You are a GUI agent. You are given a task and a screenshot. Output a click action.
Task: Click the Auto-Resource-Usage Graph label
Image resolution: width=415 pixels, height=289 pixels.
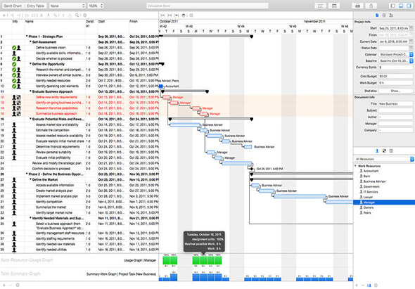click(27, 260)
